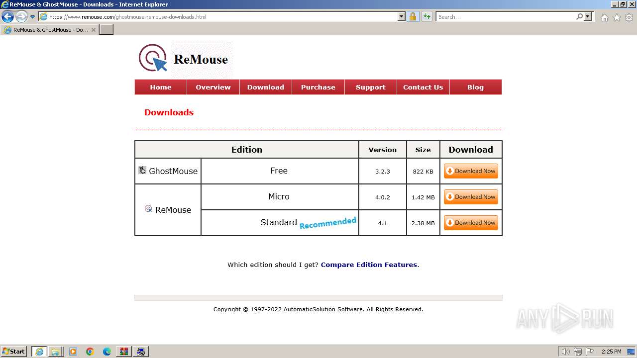The height and width of the screenshot is (358, 637).
Task: Open File Explorer folder in the taskbar
Action: coord(55,352)
